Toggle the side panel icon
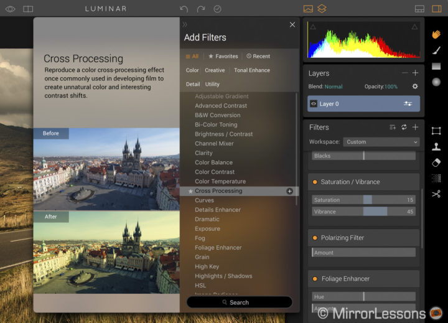The width and height of the screenshot is (448, 323). pos(437,9)
